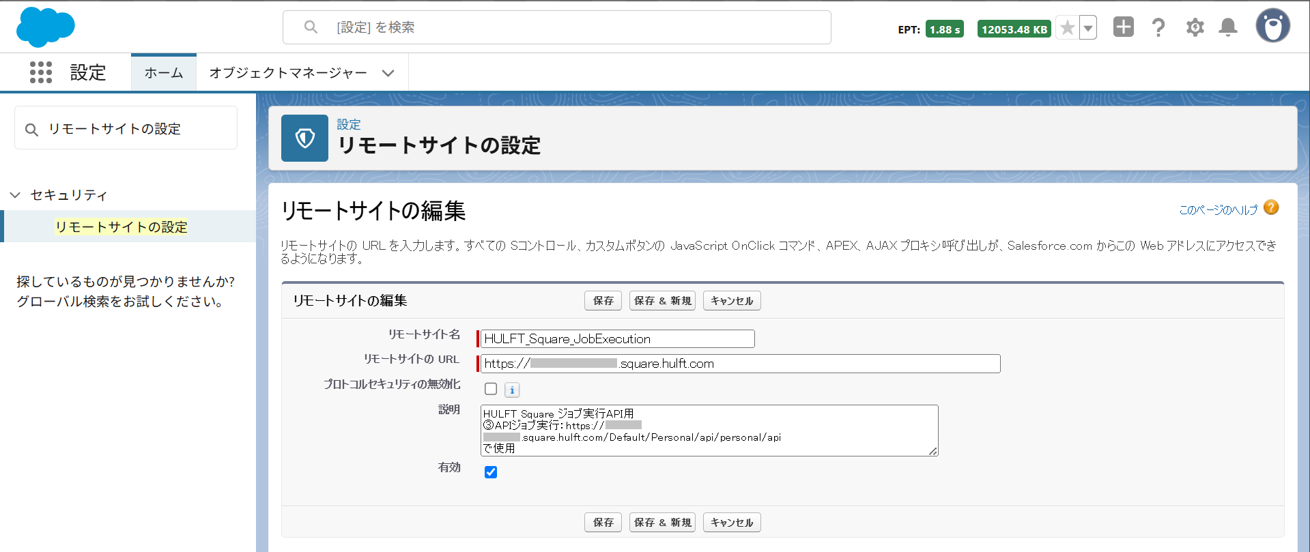
Task: Click the 12053.48 KB badge
Action: click(1014, 29)
